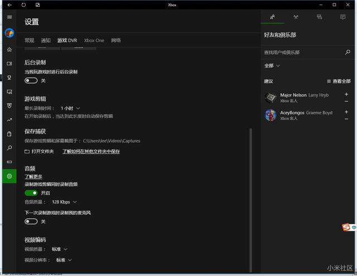Switch to 通知 settings tab
Image resolution: width=357 pixels, height=276 pixels.
point(46,40)
